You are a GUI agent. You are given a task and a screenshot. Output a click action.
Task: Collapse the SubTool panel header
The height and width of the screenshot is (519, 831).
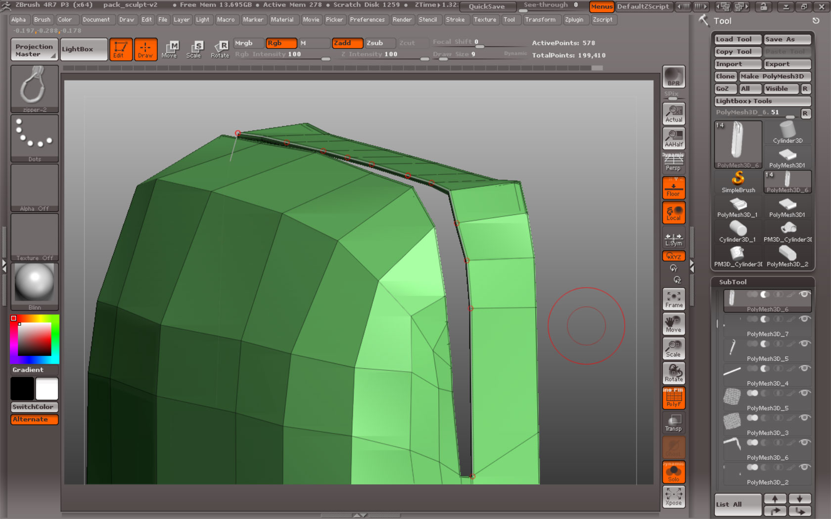pyautogui.click(x=733, y=282)
